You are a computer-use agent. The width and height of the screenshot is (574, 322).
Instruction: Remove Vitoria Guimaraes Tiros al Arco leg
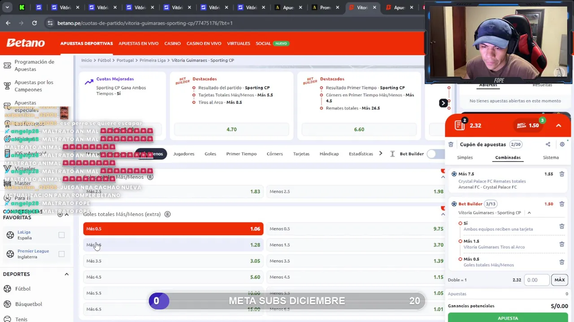click(x=561, y=244)
